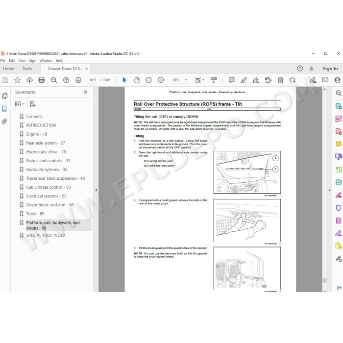This screenshot has height=343, width=343.
Task: Open the File menu
Action: point(3,61)
